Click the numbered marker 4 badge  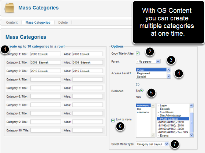click(179, 73)
